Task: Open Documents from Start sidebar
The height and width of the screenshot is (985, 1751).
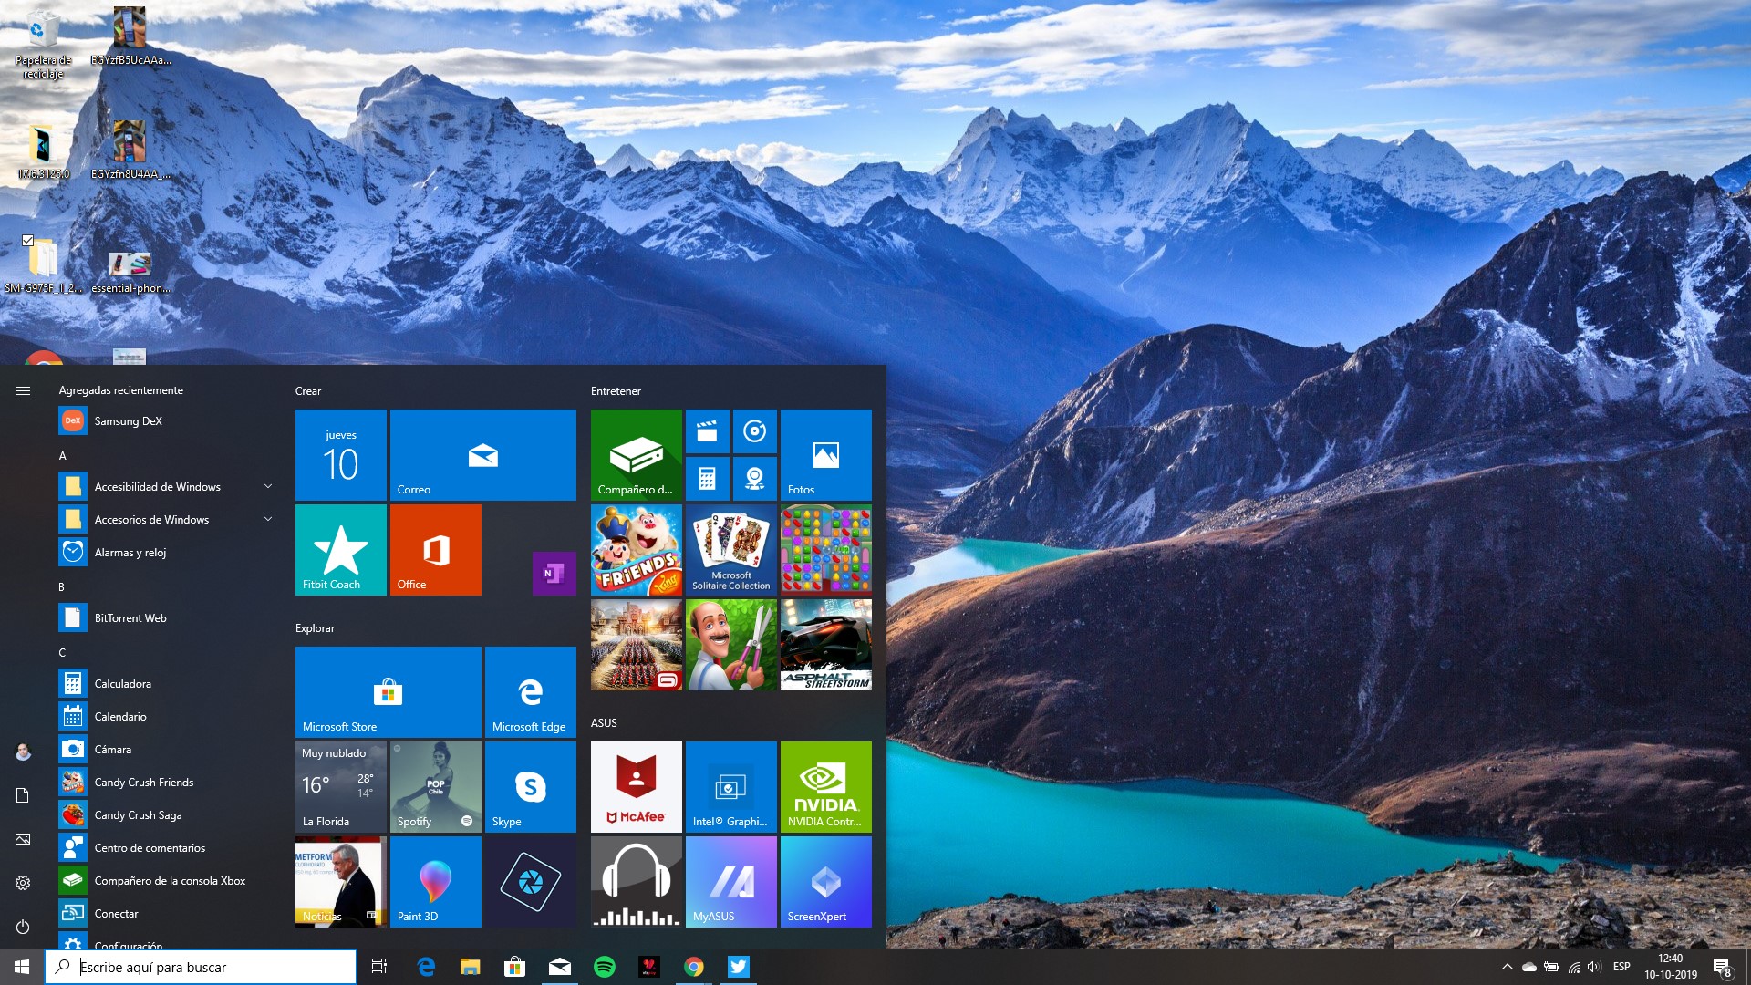Action: (x=23, y=795)
